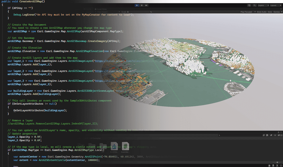The height and width of the screenshot is (167, 283).
Task: Toggle the Stats overlay
Action: click(x=270, y=12)
